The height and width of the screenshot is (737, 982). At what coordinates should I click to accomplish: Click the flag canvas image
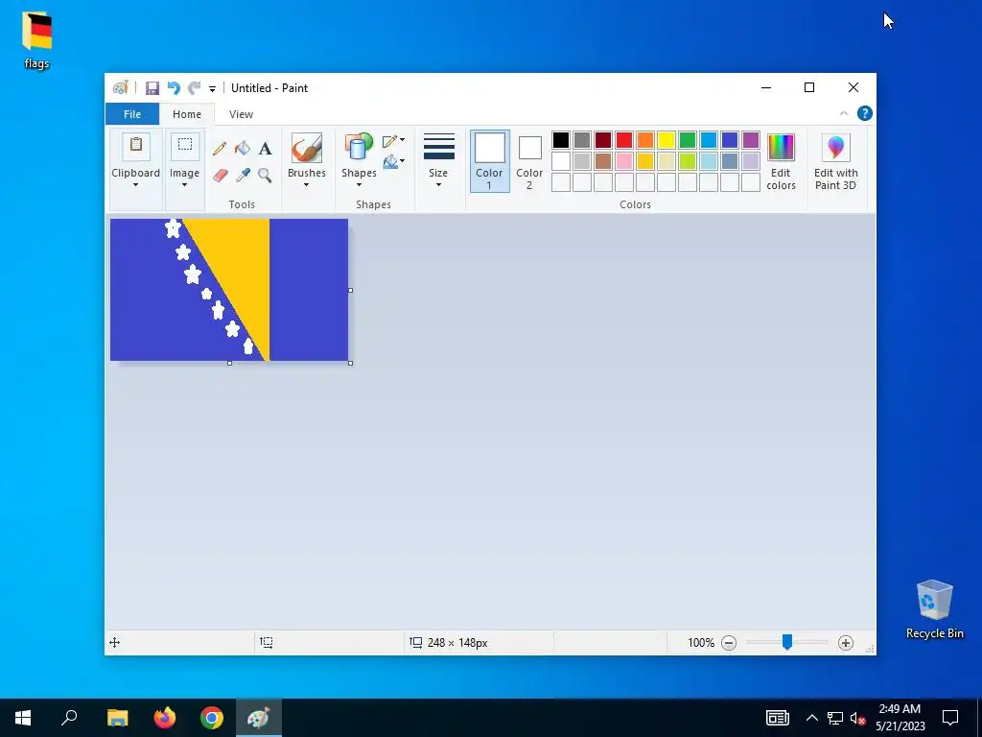click(229, 290)
